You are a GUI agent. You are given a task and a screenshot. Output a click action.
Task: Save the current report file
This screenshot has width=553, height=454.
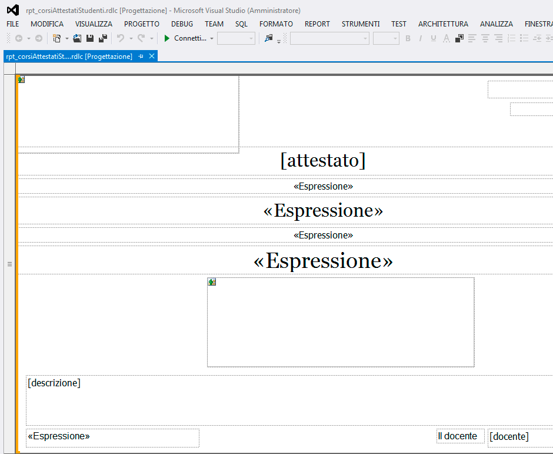point(90,38)
